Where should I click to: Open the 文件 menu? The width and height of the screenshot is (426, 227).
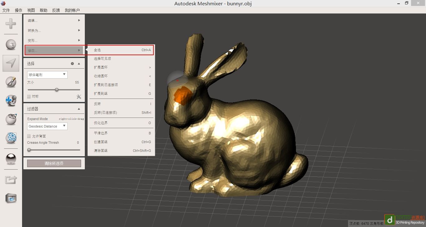pos(6,10)
